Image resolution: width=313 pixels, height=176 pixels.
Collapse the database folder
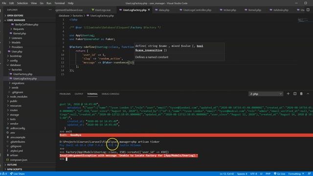(15, 65)
